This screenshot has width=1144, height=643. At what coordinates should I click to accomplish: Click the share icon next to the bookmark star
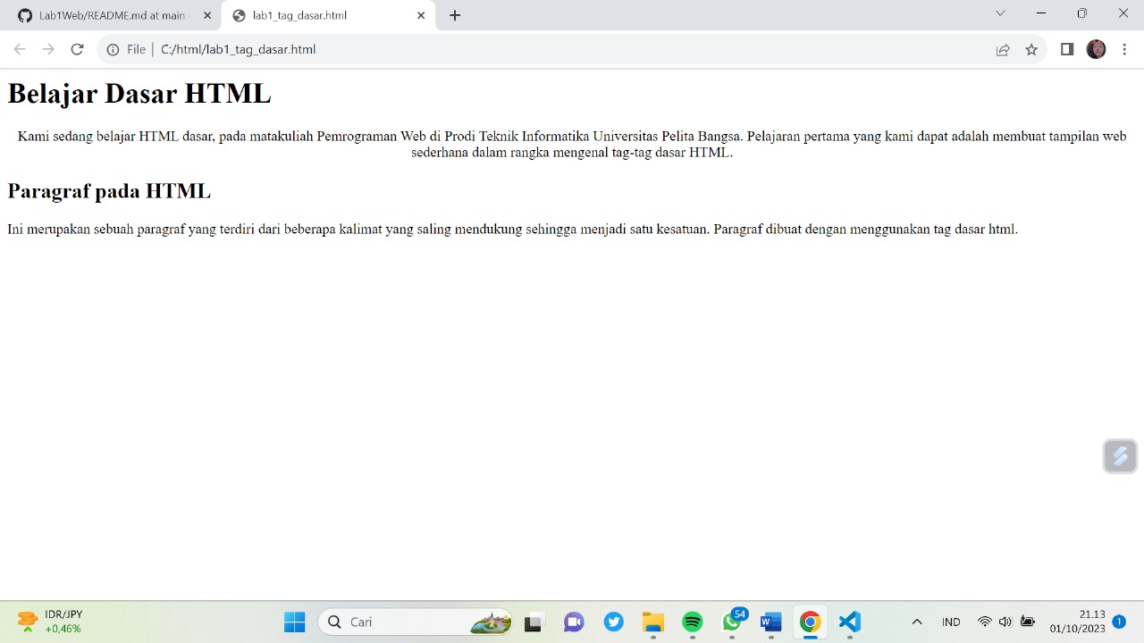(x=1003, y=49)
